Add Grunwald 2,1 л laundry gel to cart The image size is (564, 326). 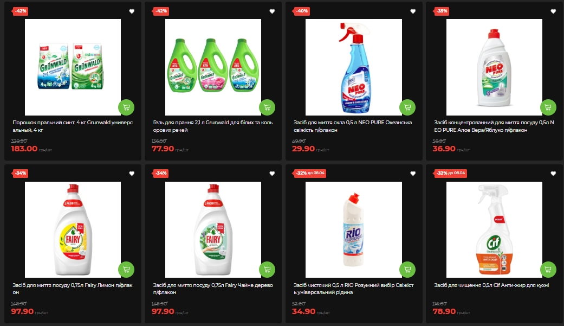267,107
